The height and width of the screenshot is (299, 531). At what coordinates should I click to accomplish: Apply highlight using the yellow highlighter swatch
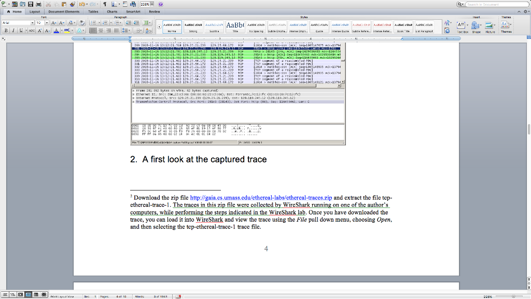[x=67, y=31]
